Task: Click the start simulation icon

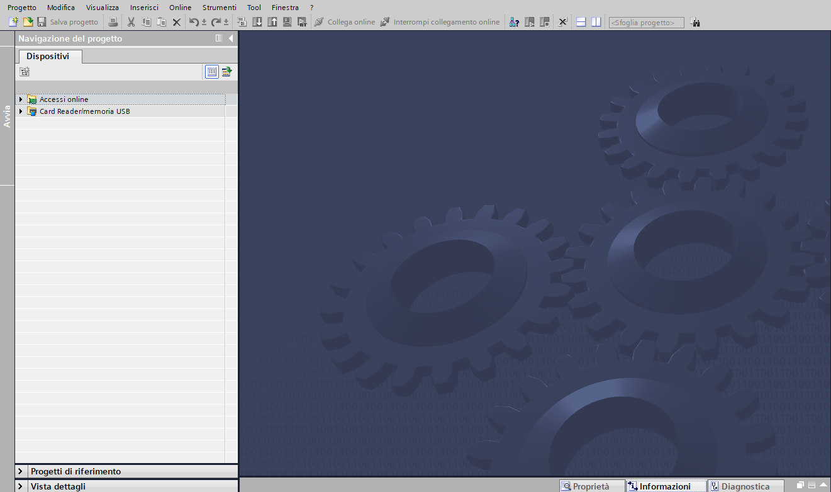Action: click(x=287, y=22)
